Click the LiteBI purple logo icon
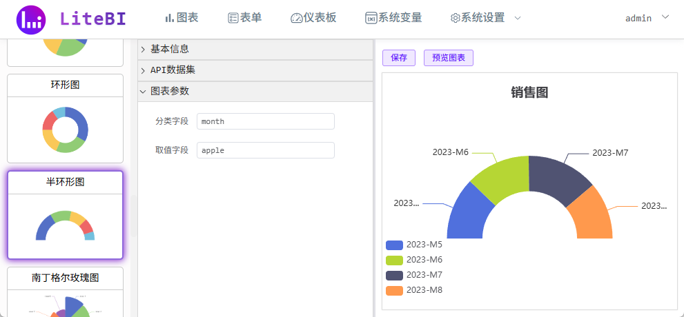The height and width of the screenshot is (317, 684). tap(30, 19)
